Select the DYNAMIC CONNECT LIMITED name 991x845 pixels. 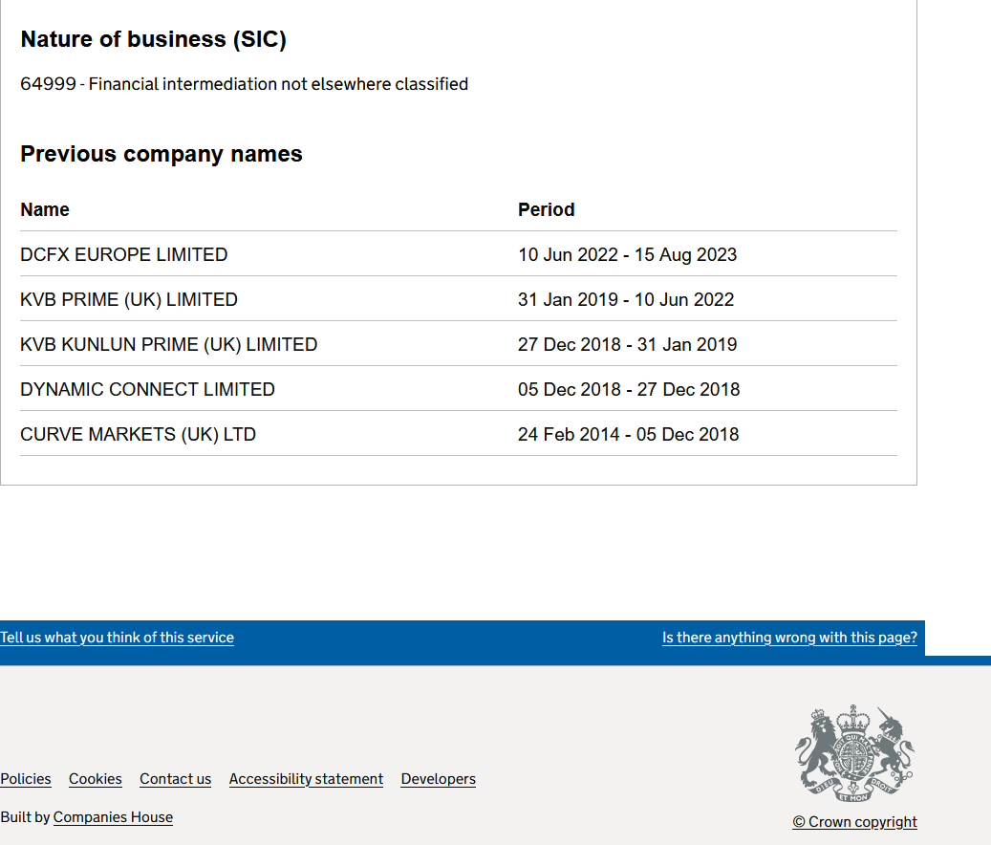pyautogui.click(x=147, y=390)
